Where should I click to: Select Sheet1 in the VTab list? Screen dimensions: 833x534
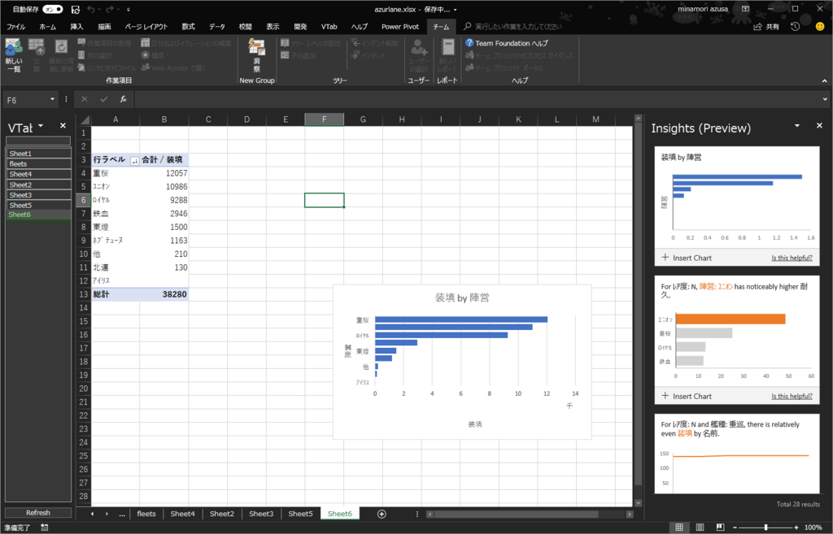[x=39, y=154]
